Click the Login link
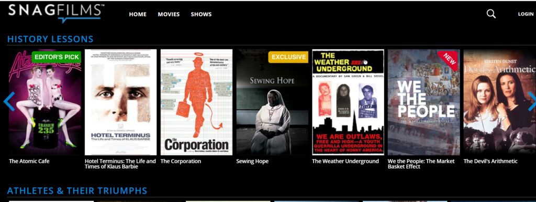This screenshot has height=202, width=536. pyautogui.click(x=526, y=14)
